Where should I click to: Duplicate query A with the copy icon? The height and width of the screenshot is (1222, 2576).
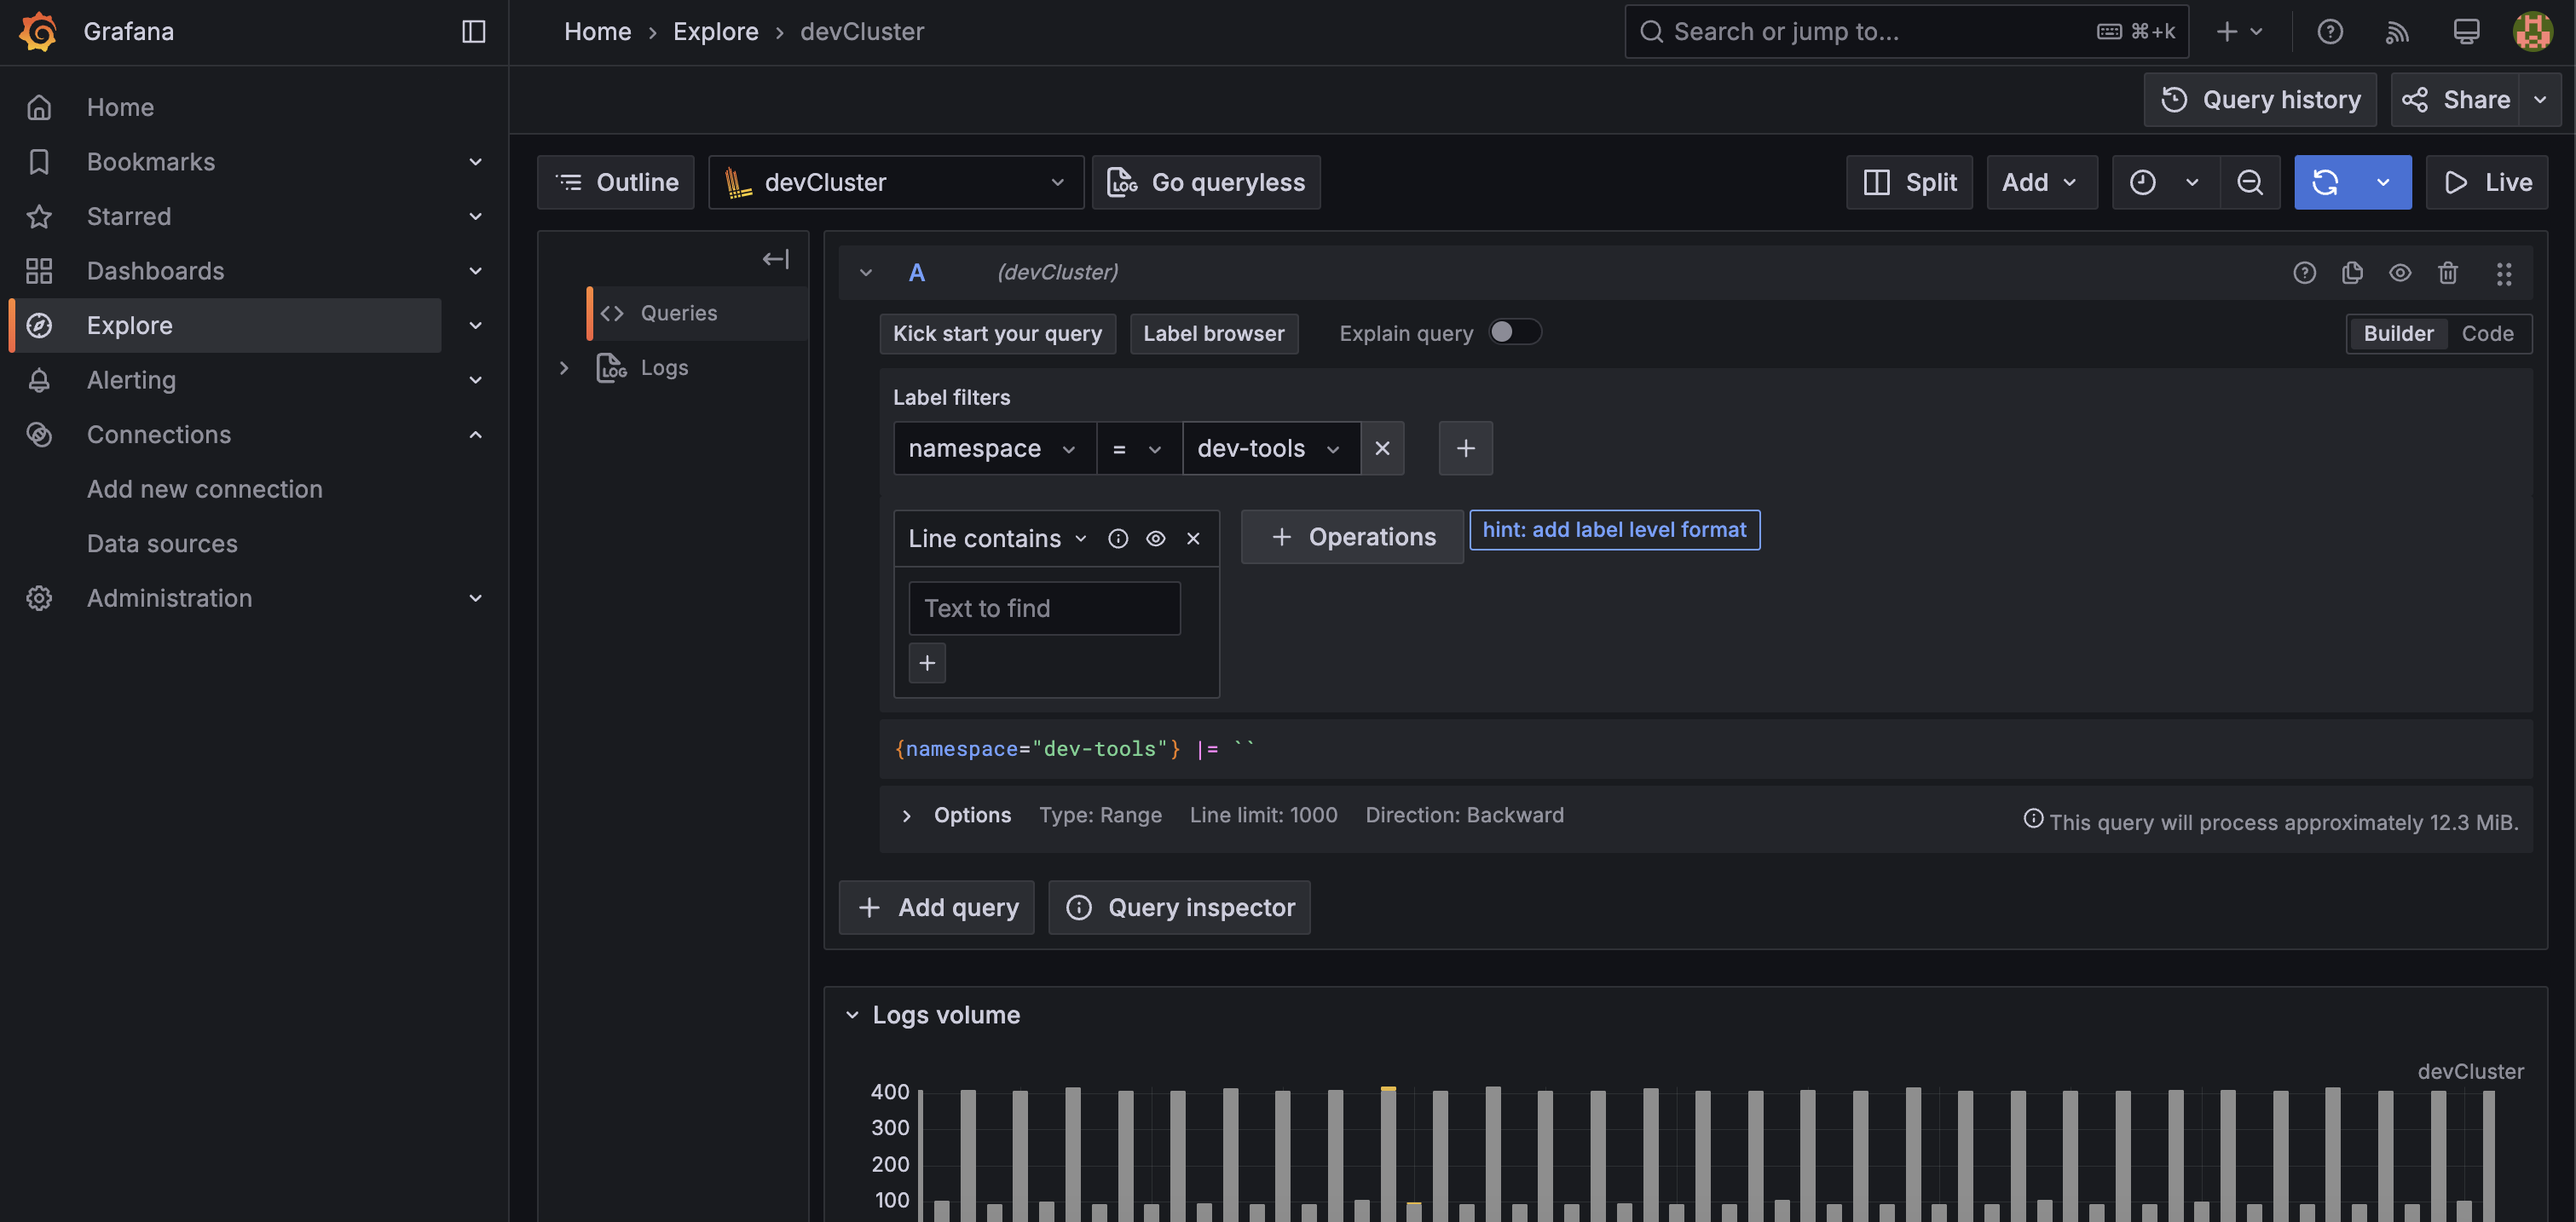click(x=2352, y=273)
